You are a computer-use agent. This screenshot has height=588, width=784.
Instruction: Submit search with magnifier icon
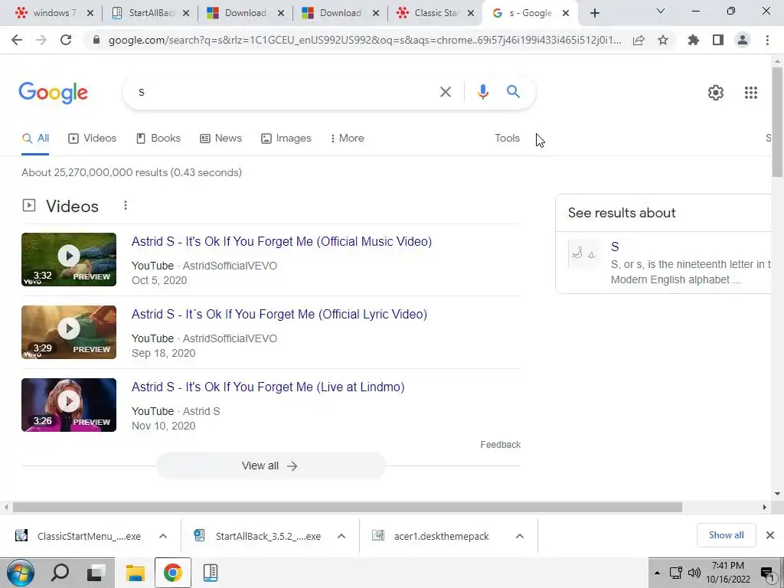coord(513,92)
